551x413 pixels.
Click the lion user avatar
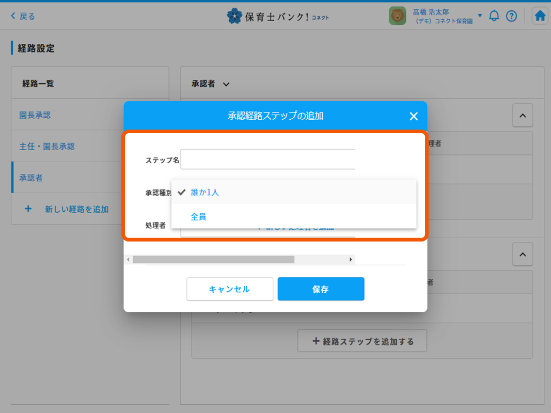click(x=398, y=16)
